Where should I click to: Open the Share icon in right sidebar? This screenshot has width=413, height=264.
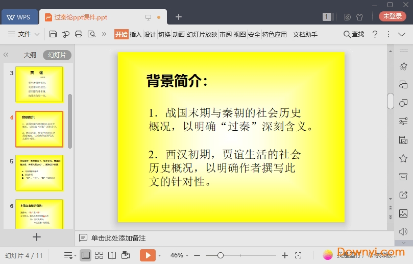403,194
